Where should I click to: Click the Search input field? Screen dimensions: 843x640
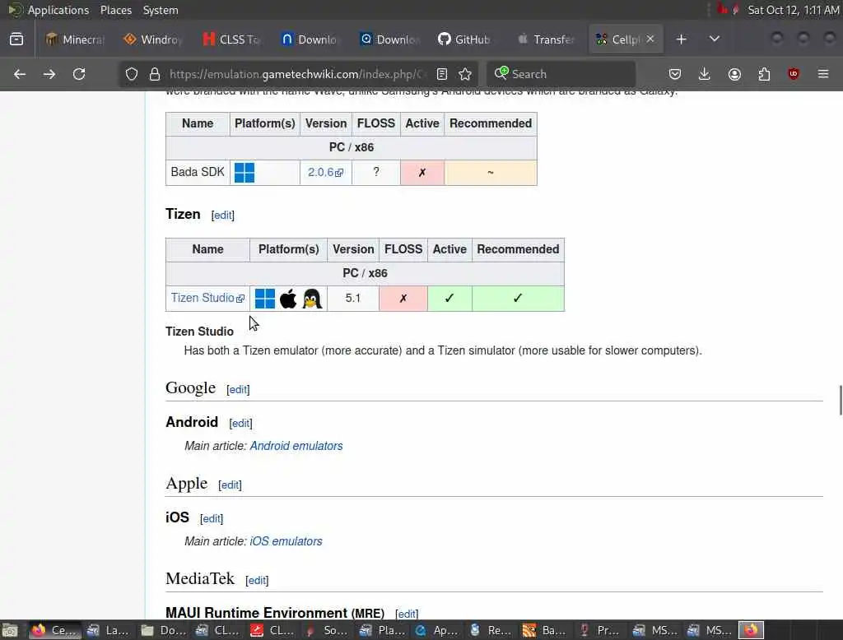(561, 74)
